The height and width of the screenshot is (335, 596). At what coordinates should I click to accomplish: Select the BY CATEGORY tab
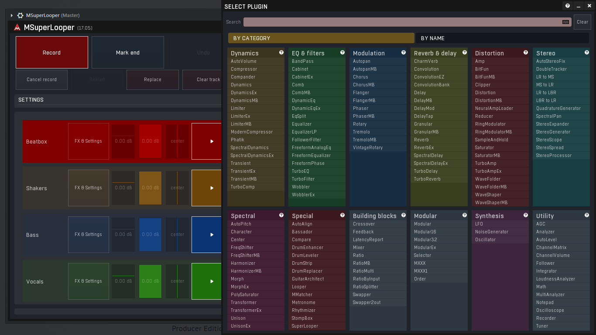(x=321, y=38)
